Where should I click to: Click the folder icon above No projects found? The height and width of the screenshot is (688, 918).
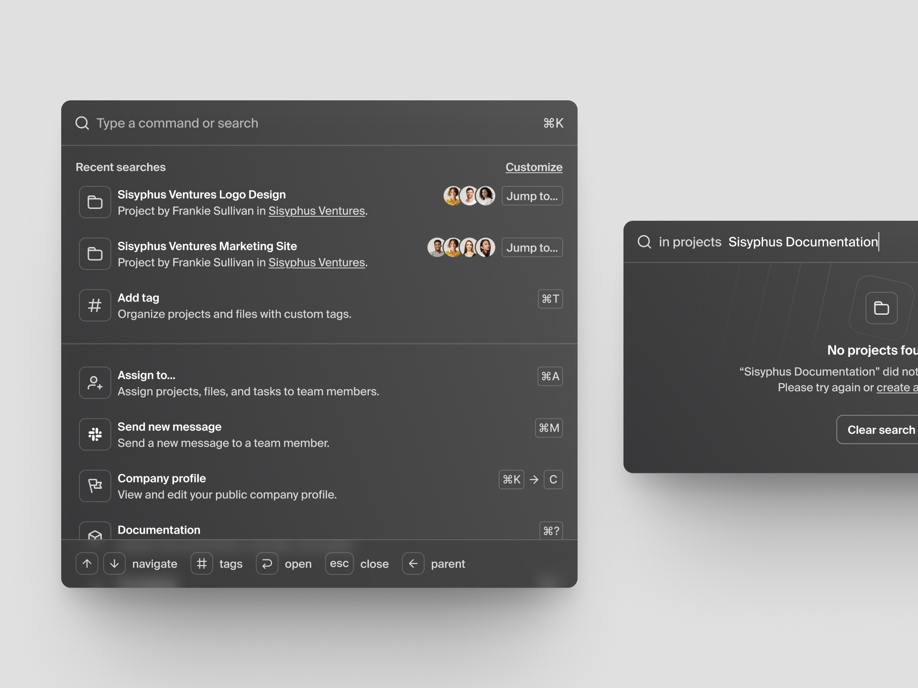(882, 308)
